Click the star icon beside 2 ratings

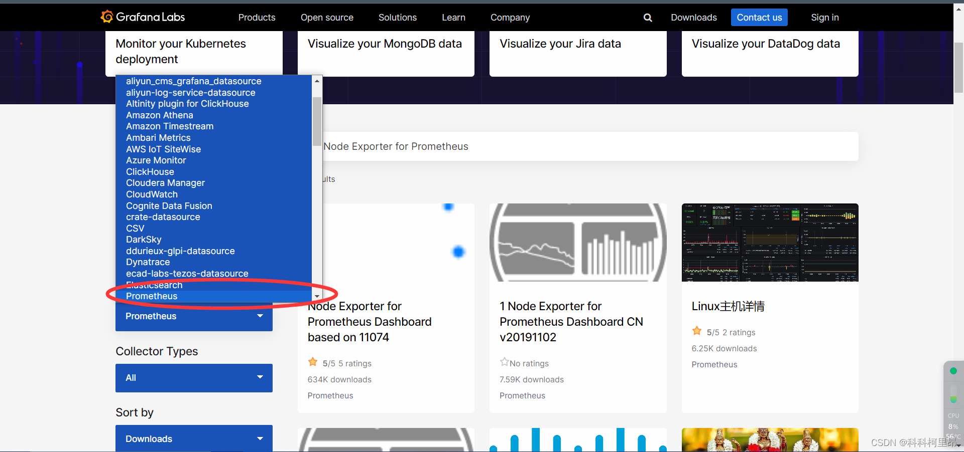coord(697,331)
